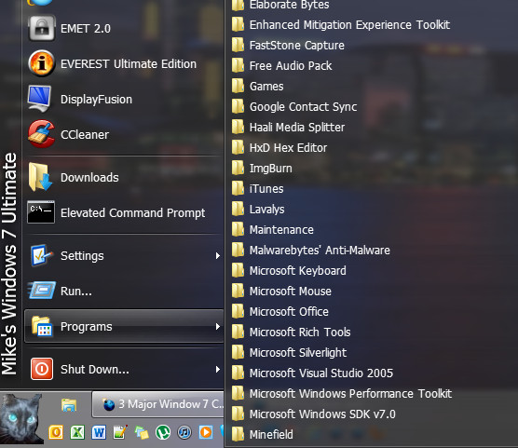Open Windows Explorer from the taskbar
This screenshot has height=448, width=518.
pos(69,405)
